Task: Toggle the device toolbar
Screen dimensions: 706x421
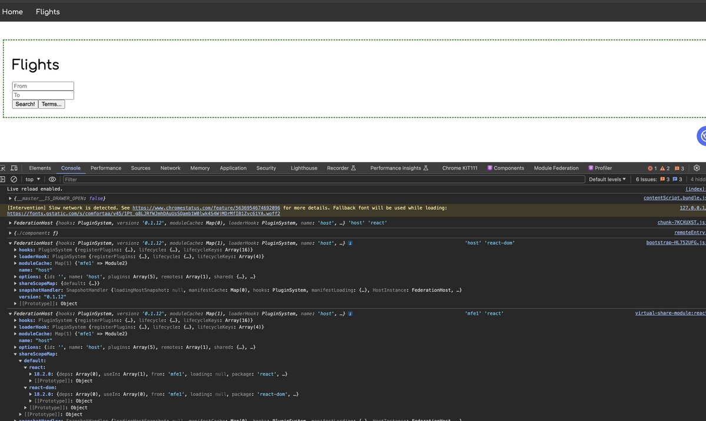Action: tap(15, 167)
